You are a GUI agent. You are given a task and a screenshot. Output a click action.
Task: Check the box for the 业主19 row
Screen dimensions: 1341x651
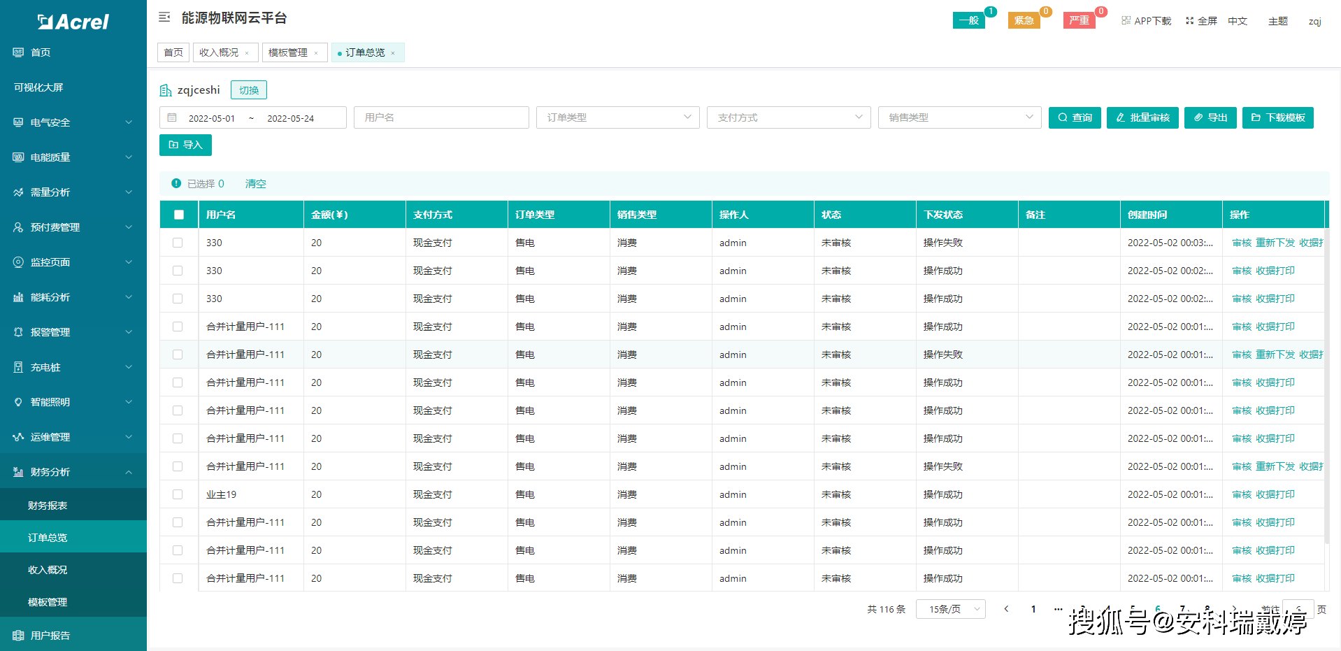178,494
